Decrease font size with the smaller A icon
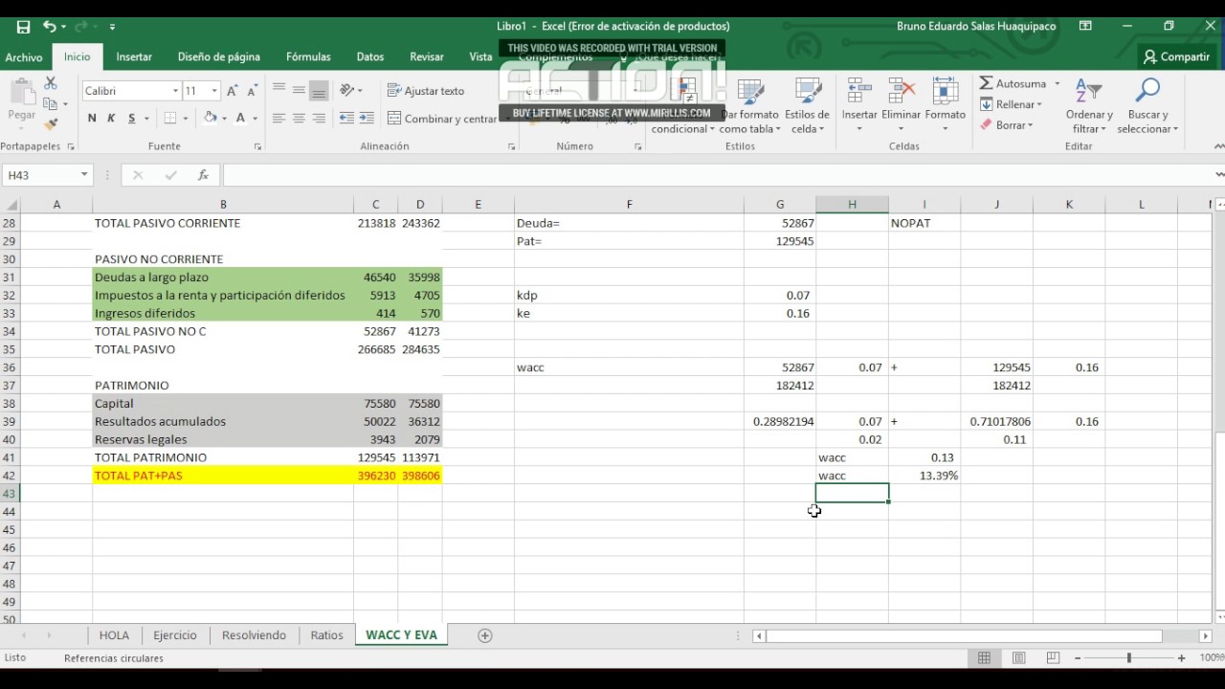This screenshot has width=1225, height=689. coord(253,91)
